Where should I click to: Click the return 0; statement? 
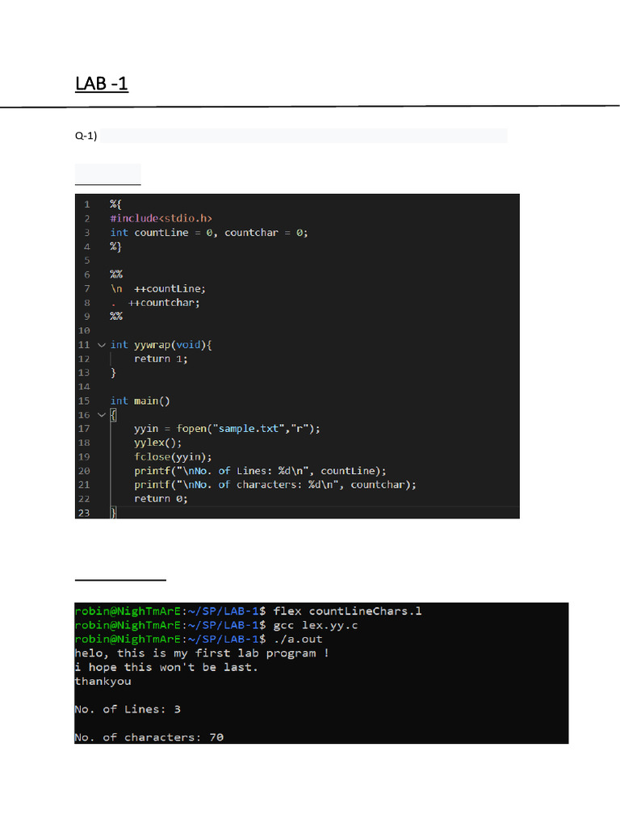click(161, 499)
